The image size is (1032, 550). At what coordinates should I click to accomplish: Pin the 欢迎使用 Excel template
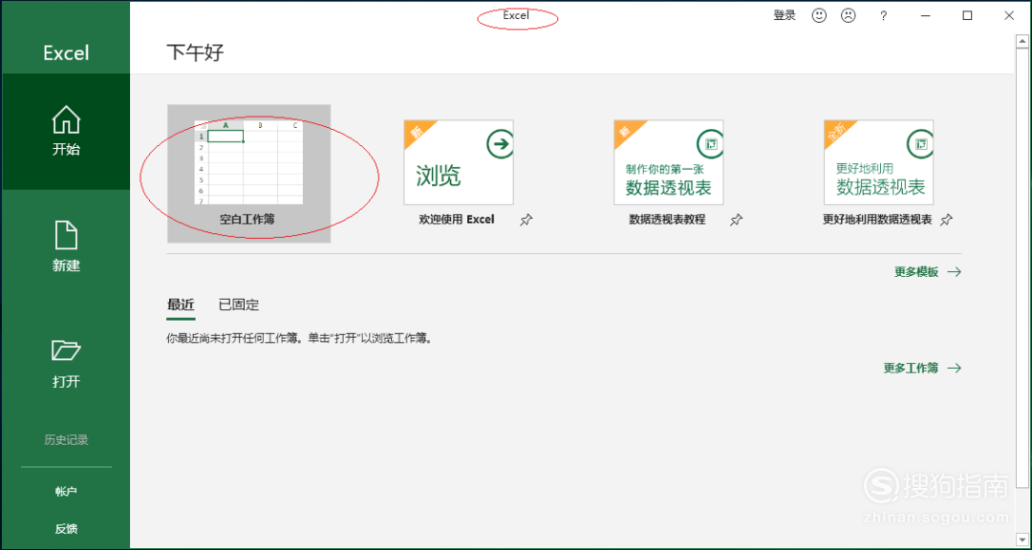pos(526,221)
